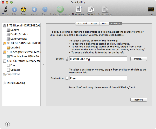
Task: Select the InstallESD.dmg label in sidebar
Action: click(16, 83)
